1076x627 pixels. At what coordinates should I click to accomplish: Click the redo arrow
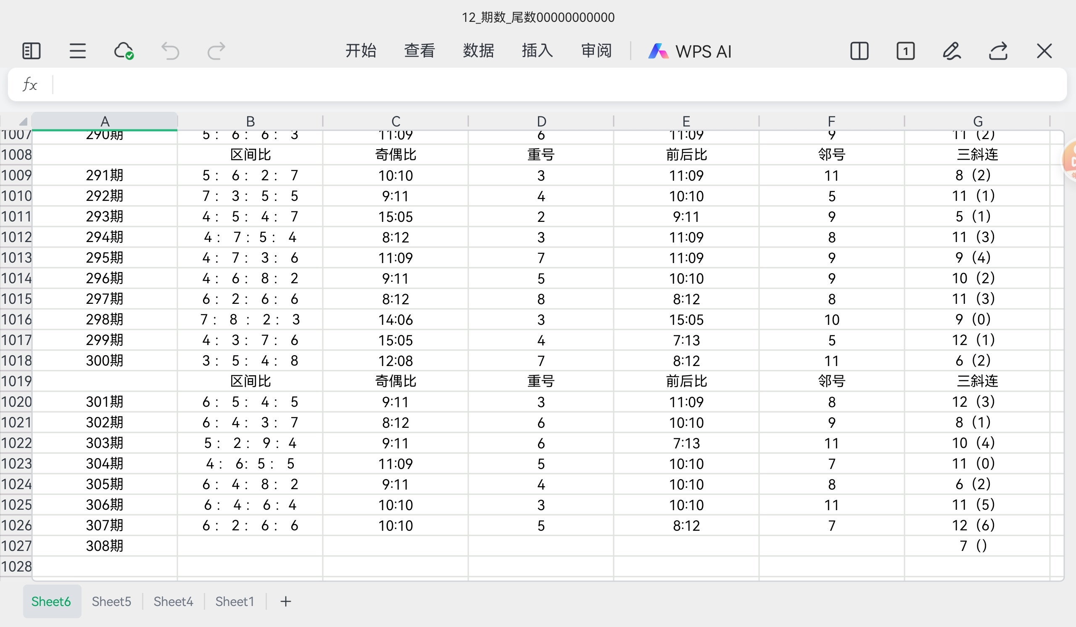tap(216, 51)
